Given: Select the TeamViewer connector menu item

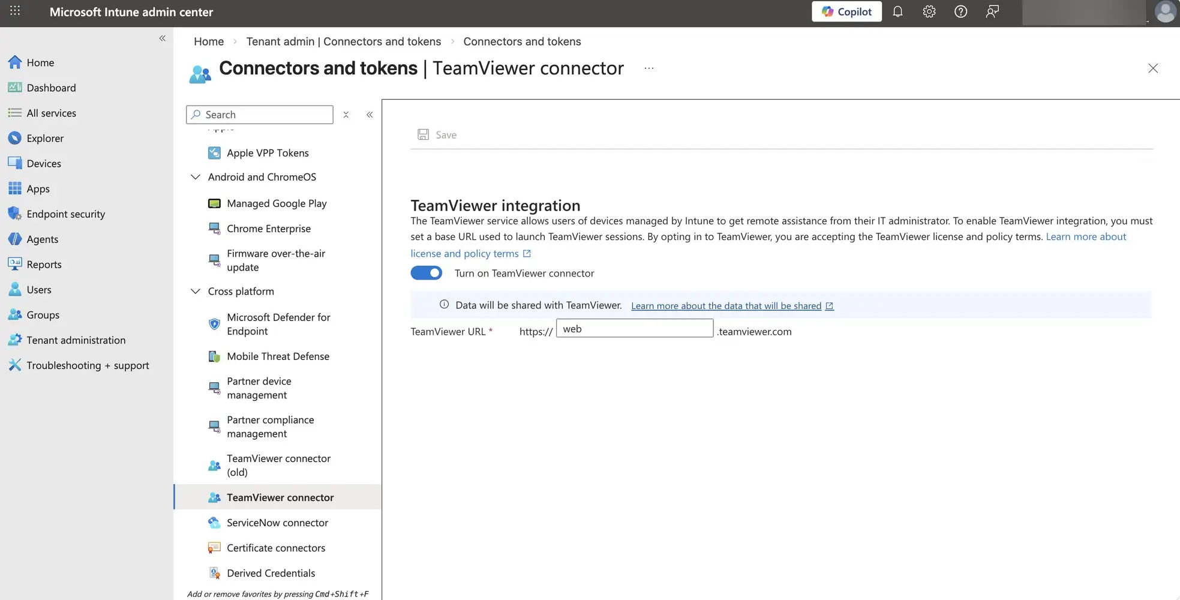Looking at the screenshot, I should coord(278,497).
